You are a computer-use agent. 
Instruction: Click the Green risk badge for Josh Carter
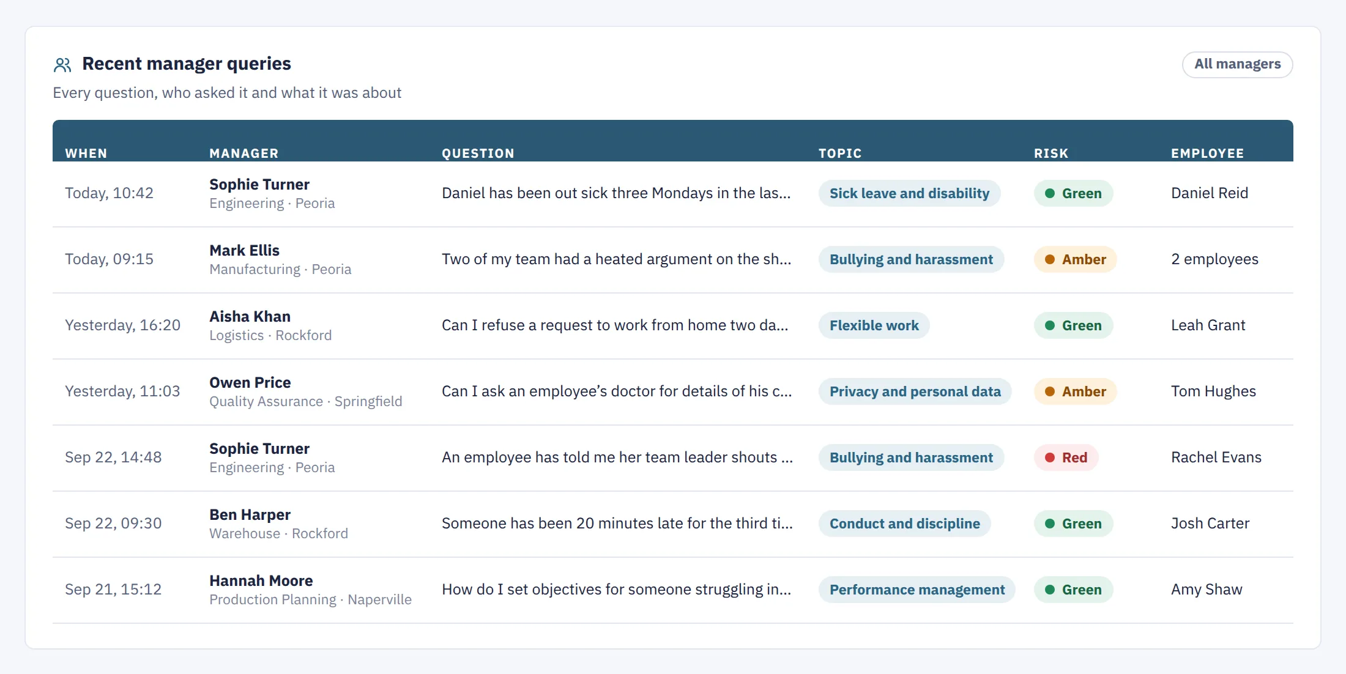pyautogui.click(x=1073, y=524)
